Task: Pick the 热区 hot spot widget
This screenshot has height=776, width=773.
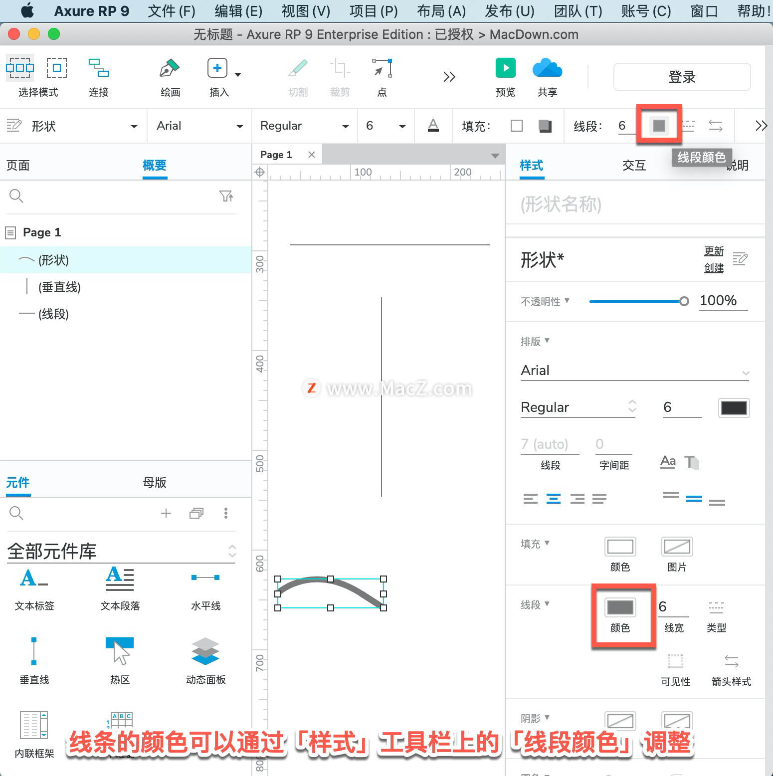Action: [120, 661]
